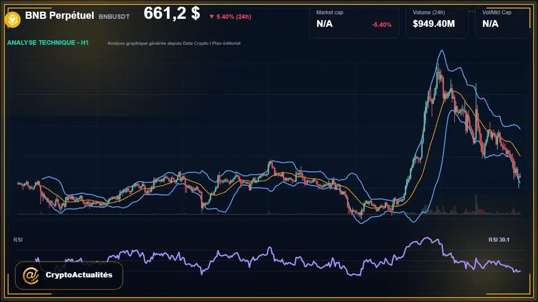Click the red down-triangle price change indicator
The image size is (538, 302).
click(x=212, y=17)
